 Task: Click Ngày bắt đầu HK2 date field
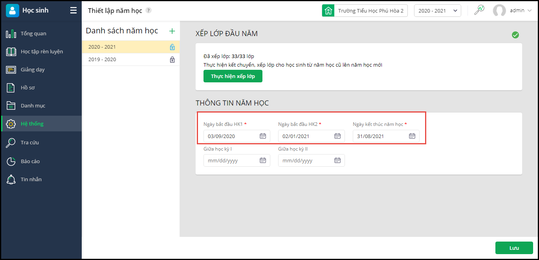(312, 136)
